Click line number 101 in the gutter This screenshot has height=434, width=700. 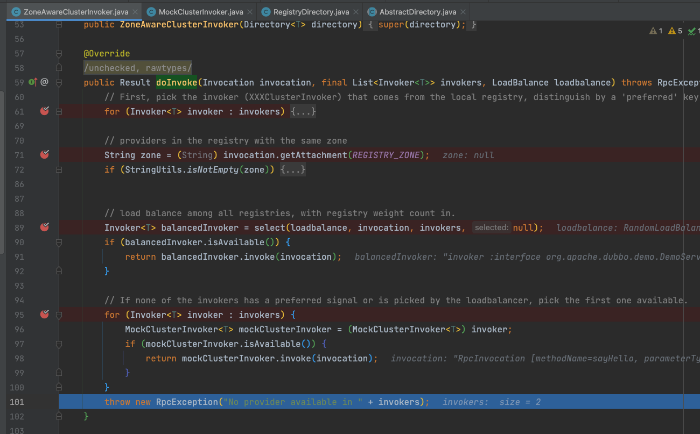16,402
